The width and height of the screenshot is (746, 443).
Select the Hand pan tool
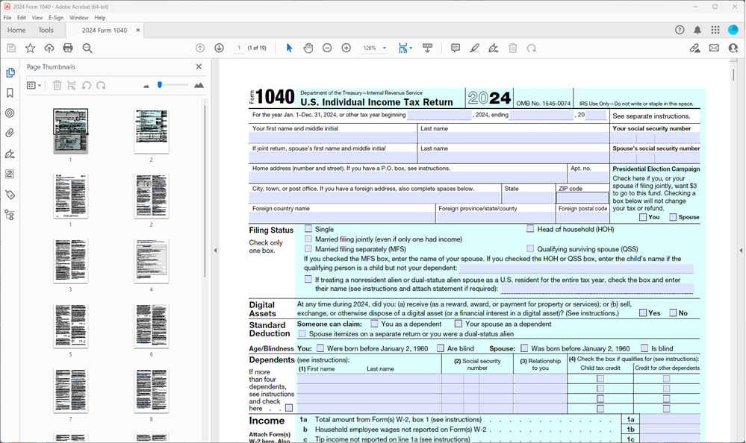[308, 48]
